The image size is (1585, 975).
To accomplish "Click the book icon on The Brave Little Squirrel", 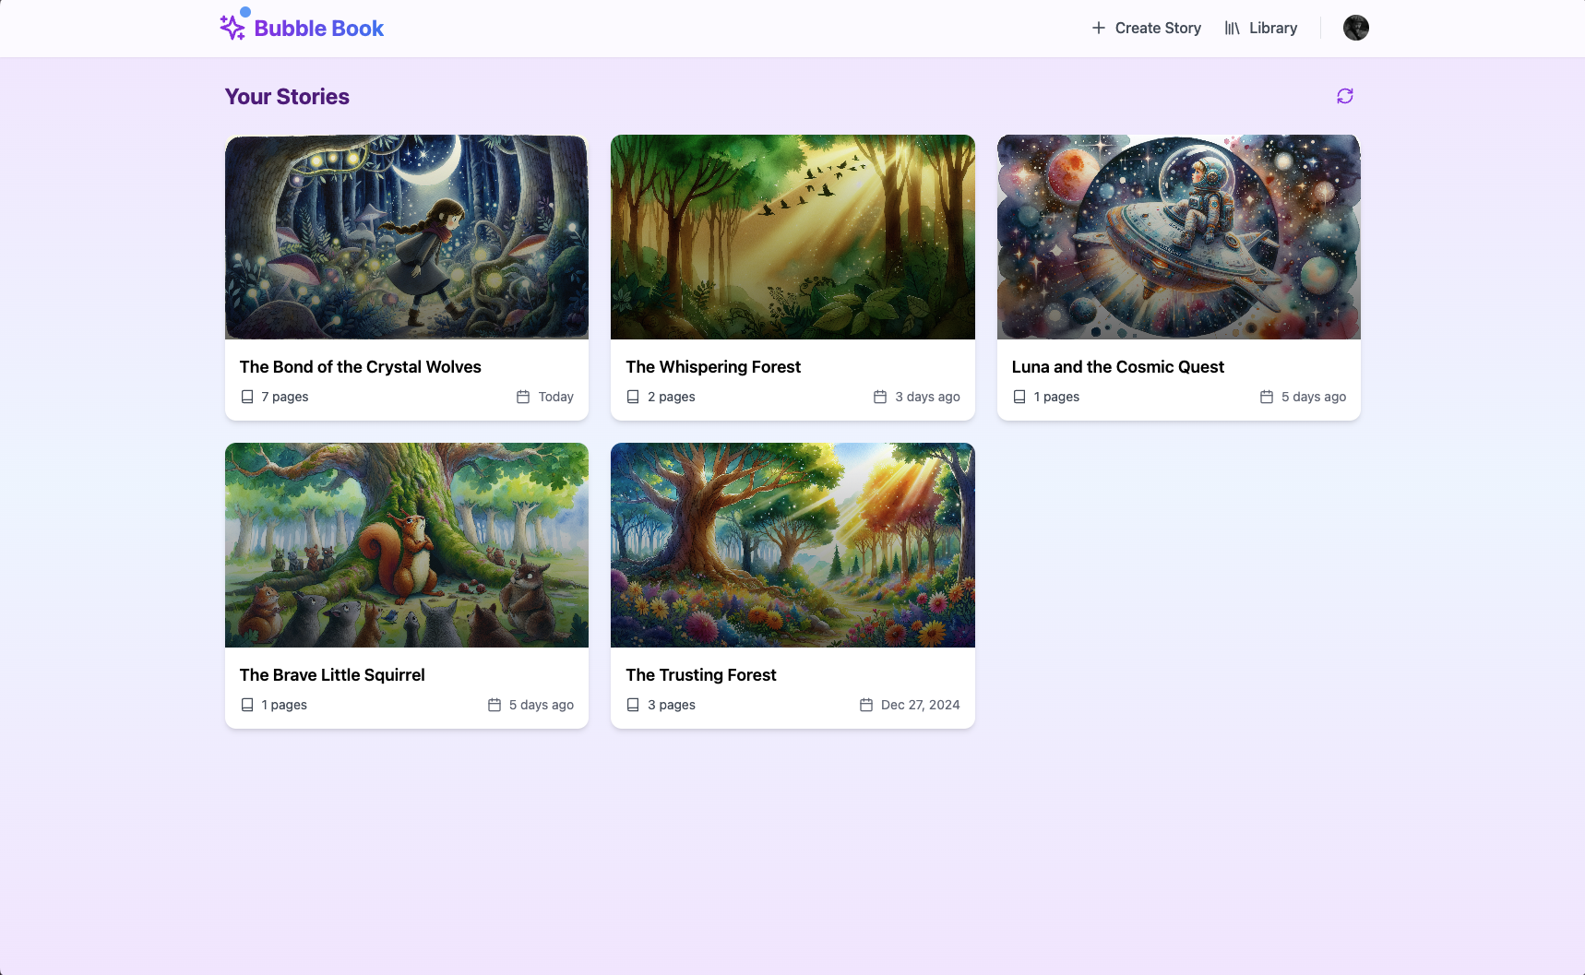I will (x=247, y=705).
